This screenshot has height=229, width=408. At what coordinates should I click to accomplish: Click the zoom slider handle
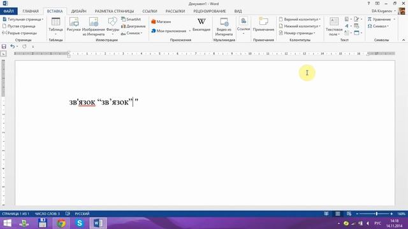377,214
